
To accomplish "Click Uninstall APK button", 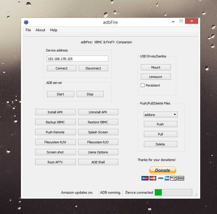I will point(98,112).
